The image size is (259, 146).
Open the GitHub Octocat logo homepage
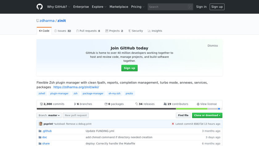point(39,7)
